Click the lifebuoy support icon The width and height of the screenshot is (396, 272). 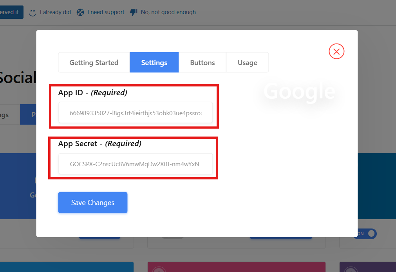80,13
